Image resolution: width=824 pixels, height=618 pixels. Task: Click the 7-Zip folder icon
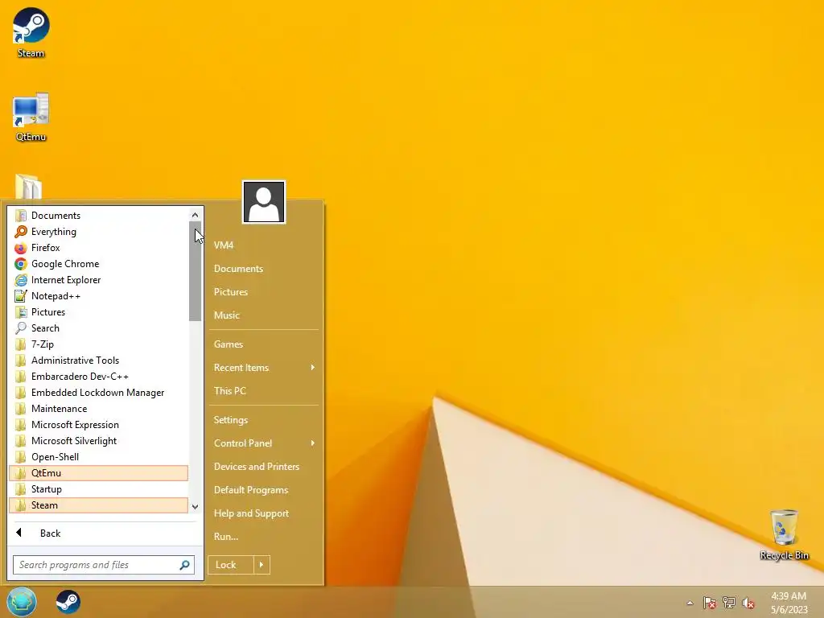pyautogui.click(x=20, y=344)
